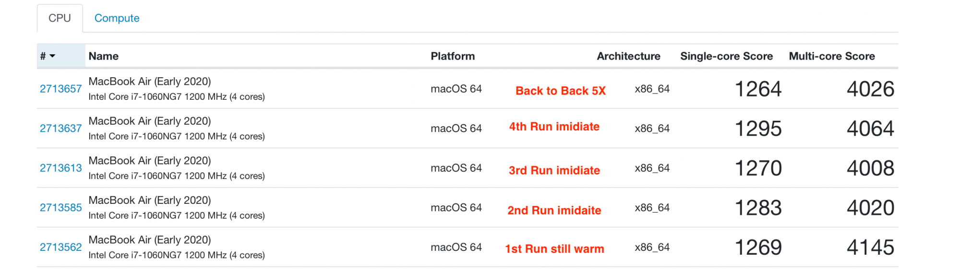Click the "2nd Run imidaite" red label

(554, 210)
